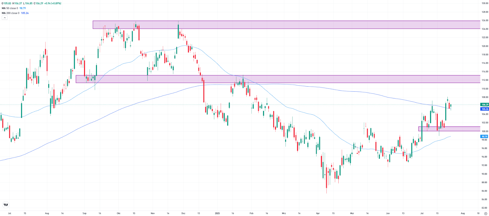This screenshot has width=489, height=216.
Task: Collapse the indicator legend with the chevron button
Action: point(5,18)
